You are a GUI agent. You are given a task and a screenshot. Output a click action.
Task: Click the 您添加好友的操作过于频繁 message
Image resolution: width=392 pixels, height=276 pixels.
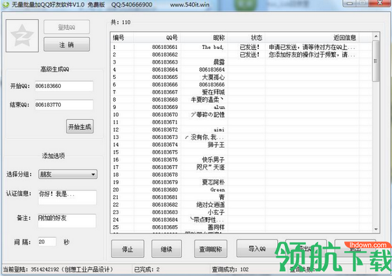(x=312, y=54)
